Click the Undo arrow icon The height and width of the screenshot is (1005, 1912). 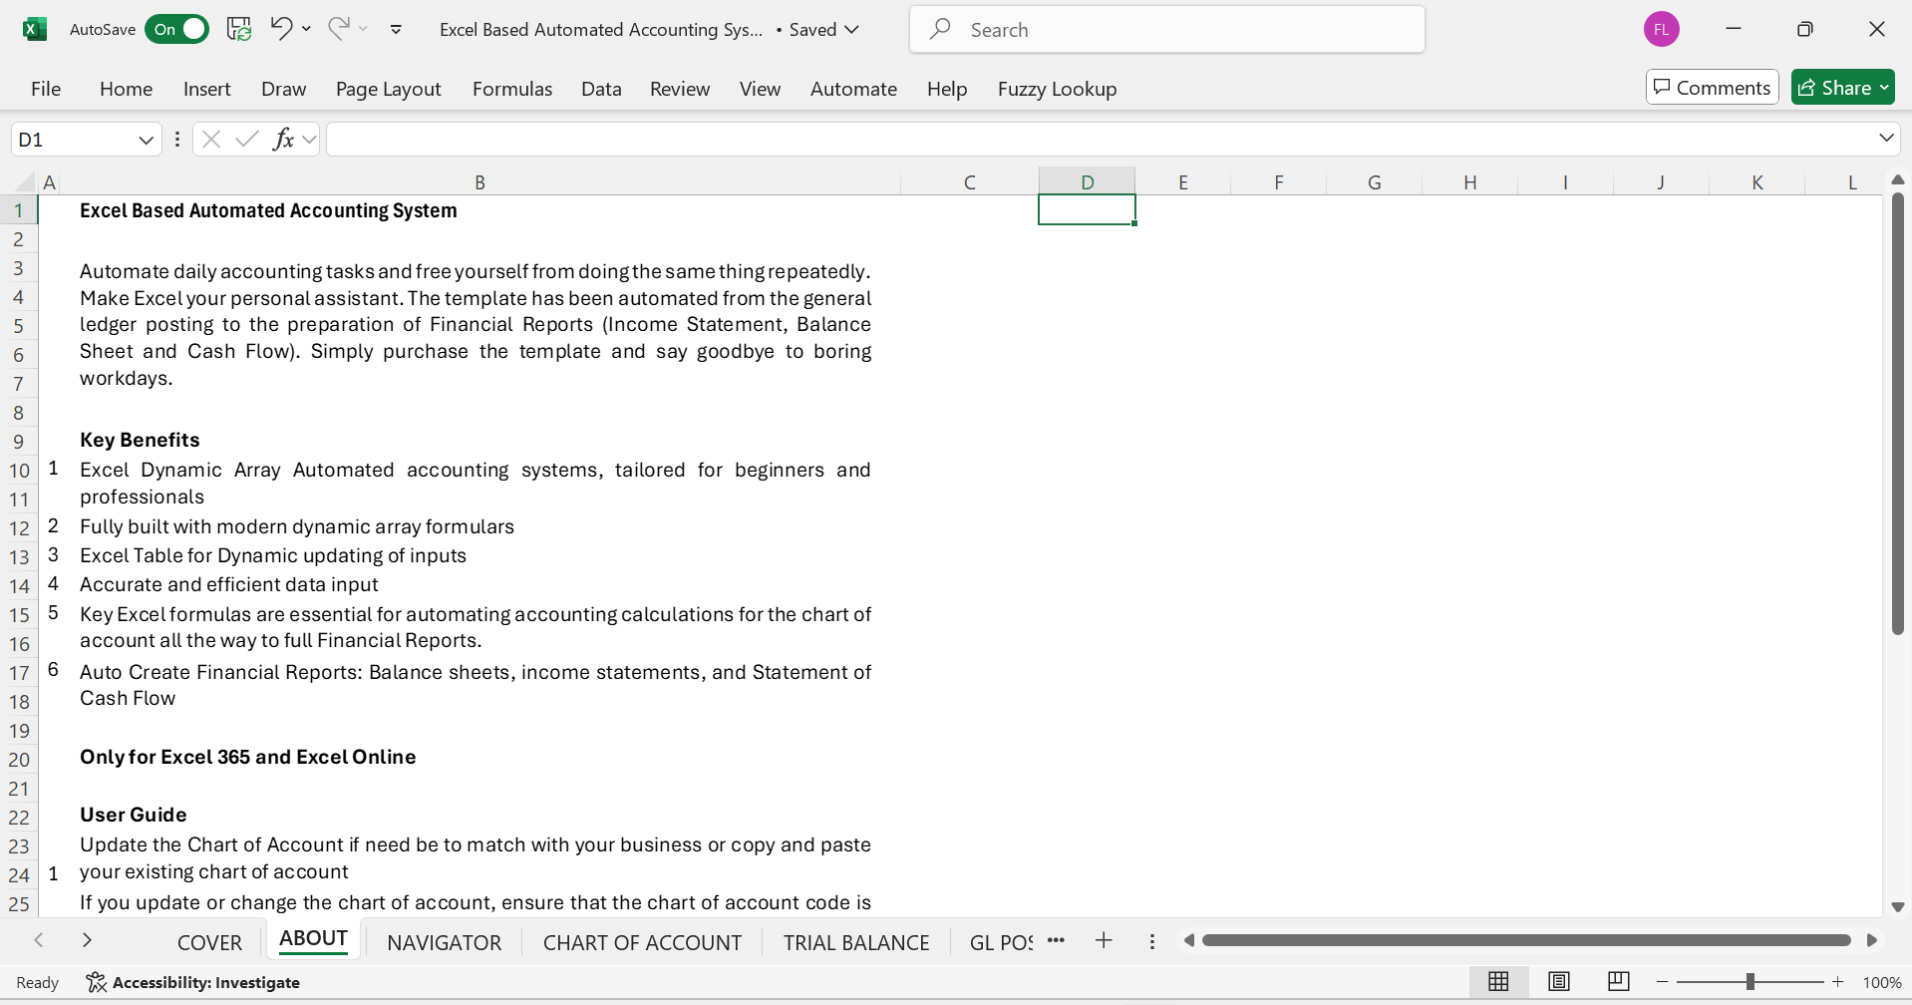pos(281,28)
